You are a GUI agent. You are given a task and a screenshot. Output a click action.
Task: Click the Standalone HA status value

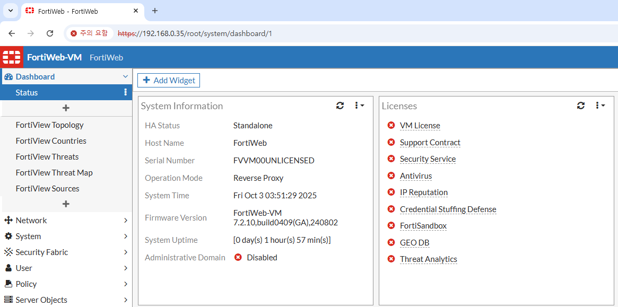253,126
